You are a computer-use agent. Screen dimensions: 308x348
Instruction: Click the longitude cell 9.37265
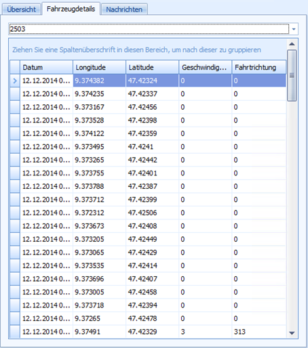click(99, 318)
